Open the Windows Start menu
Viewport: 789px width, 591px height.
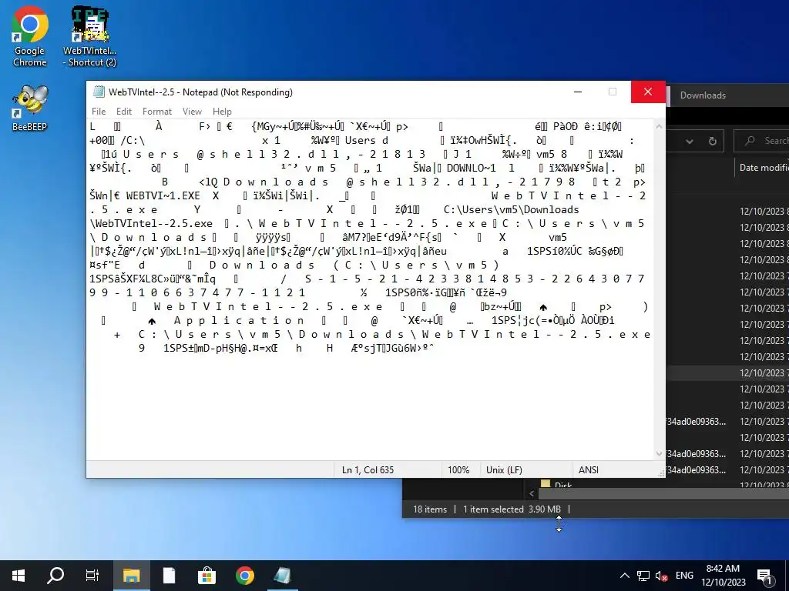[x=18, y=576]
